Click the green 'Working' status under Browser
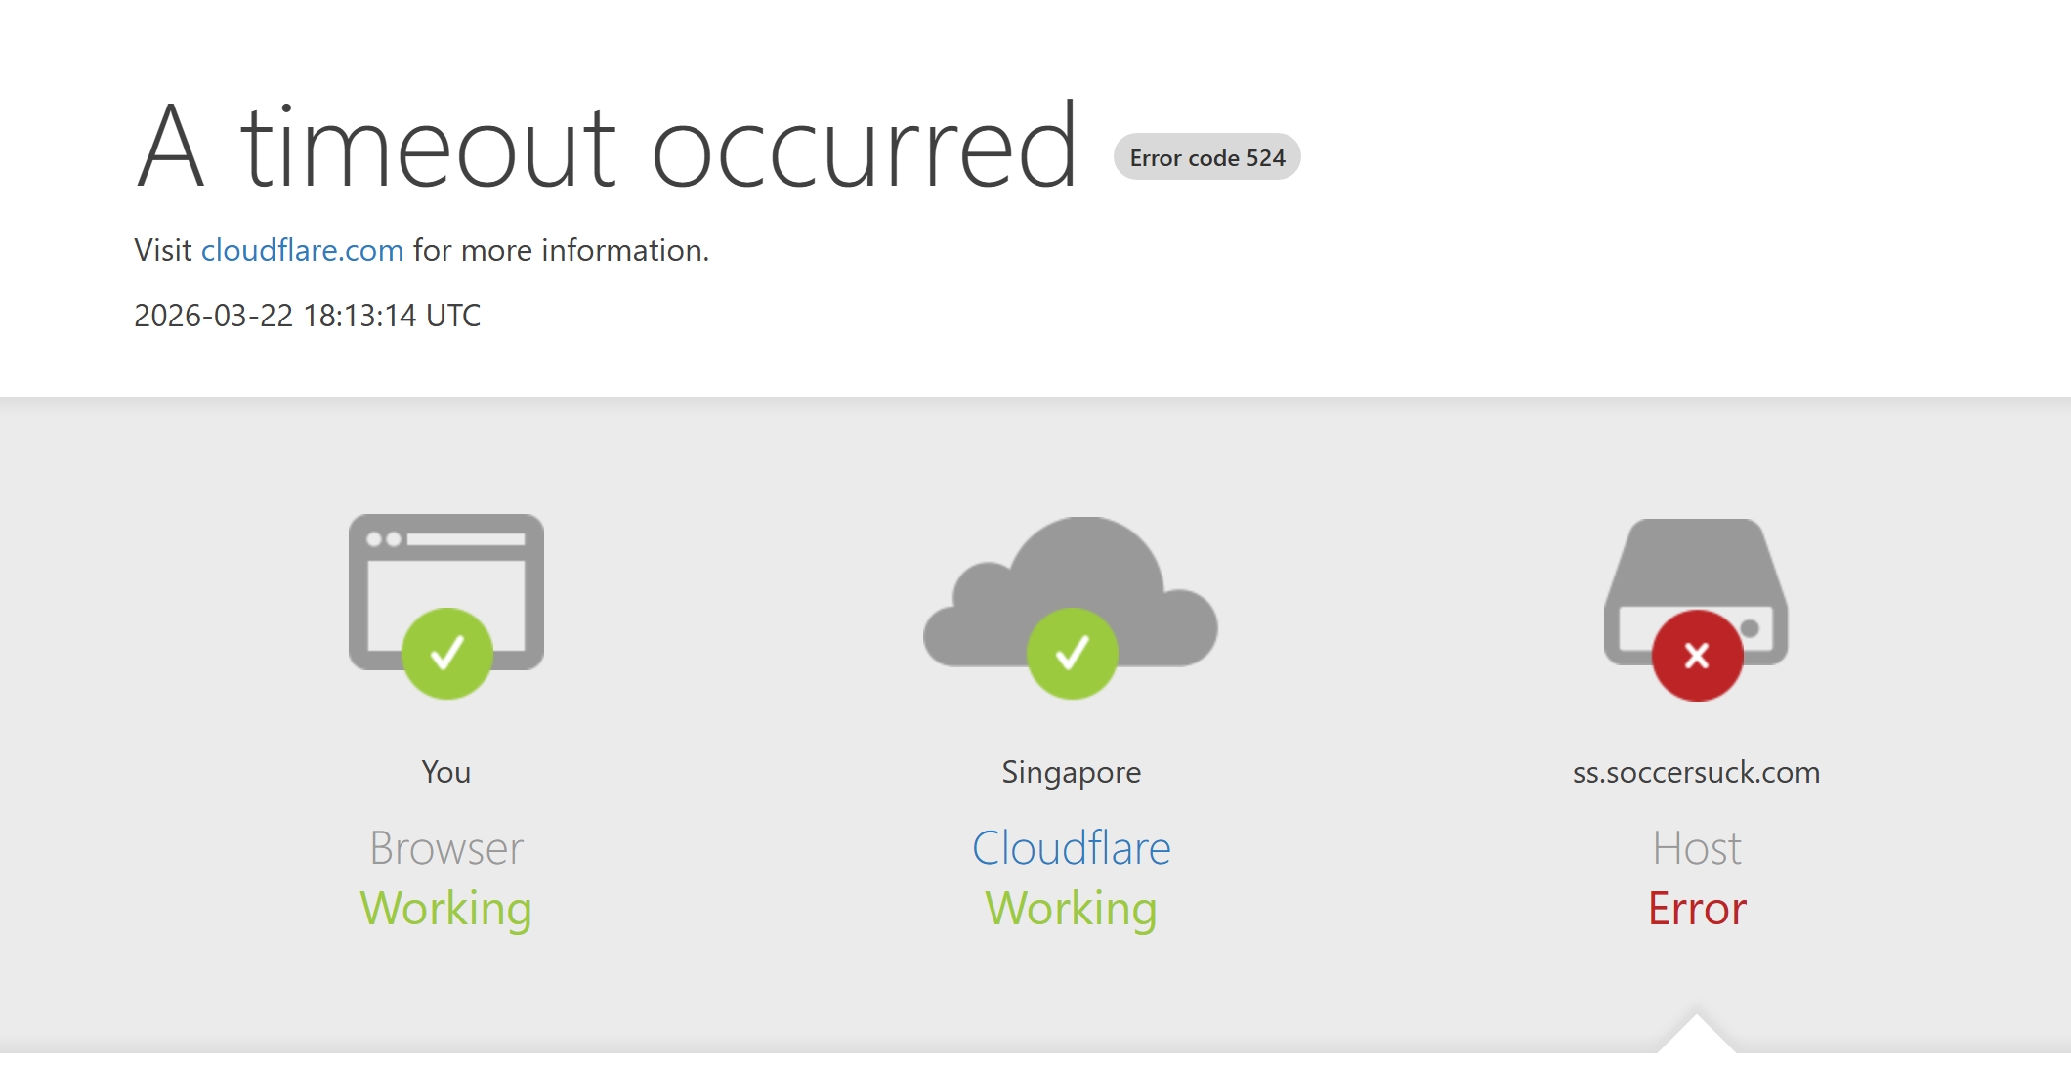Screen dimensions: 2071x1067 tap(445, 908)
